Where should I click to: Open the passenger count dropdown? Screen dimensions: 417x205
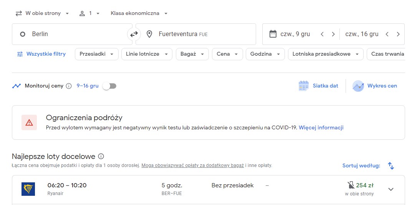(89, 13)
